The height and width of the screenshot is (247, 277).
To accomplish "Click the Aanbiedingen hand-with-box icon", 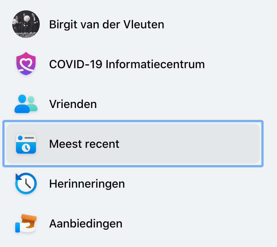I will coord(26,223).
